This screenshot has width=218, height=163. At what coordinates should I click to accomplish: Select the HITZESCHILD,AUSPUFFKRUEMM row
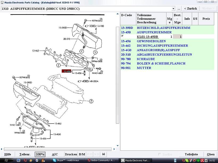pos(163,28)
